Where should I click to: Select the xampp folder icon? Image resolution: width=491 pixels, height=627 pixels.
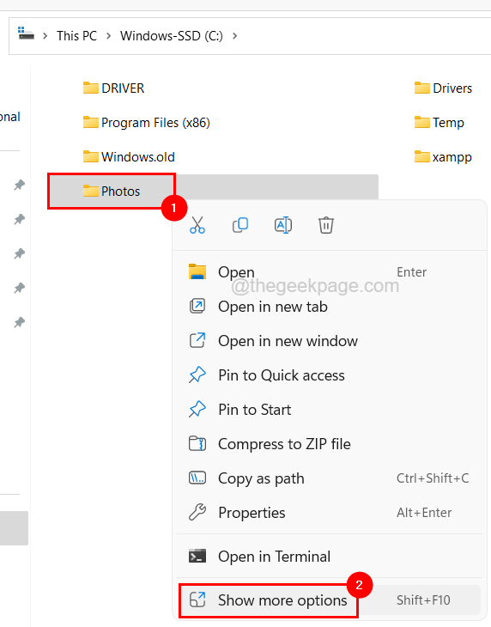point(422,156)
